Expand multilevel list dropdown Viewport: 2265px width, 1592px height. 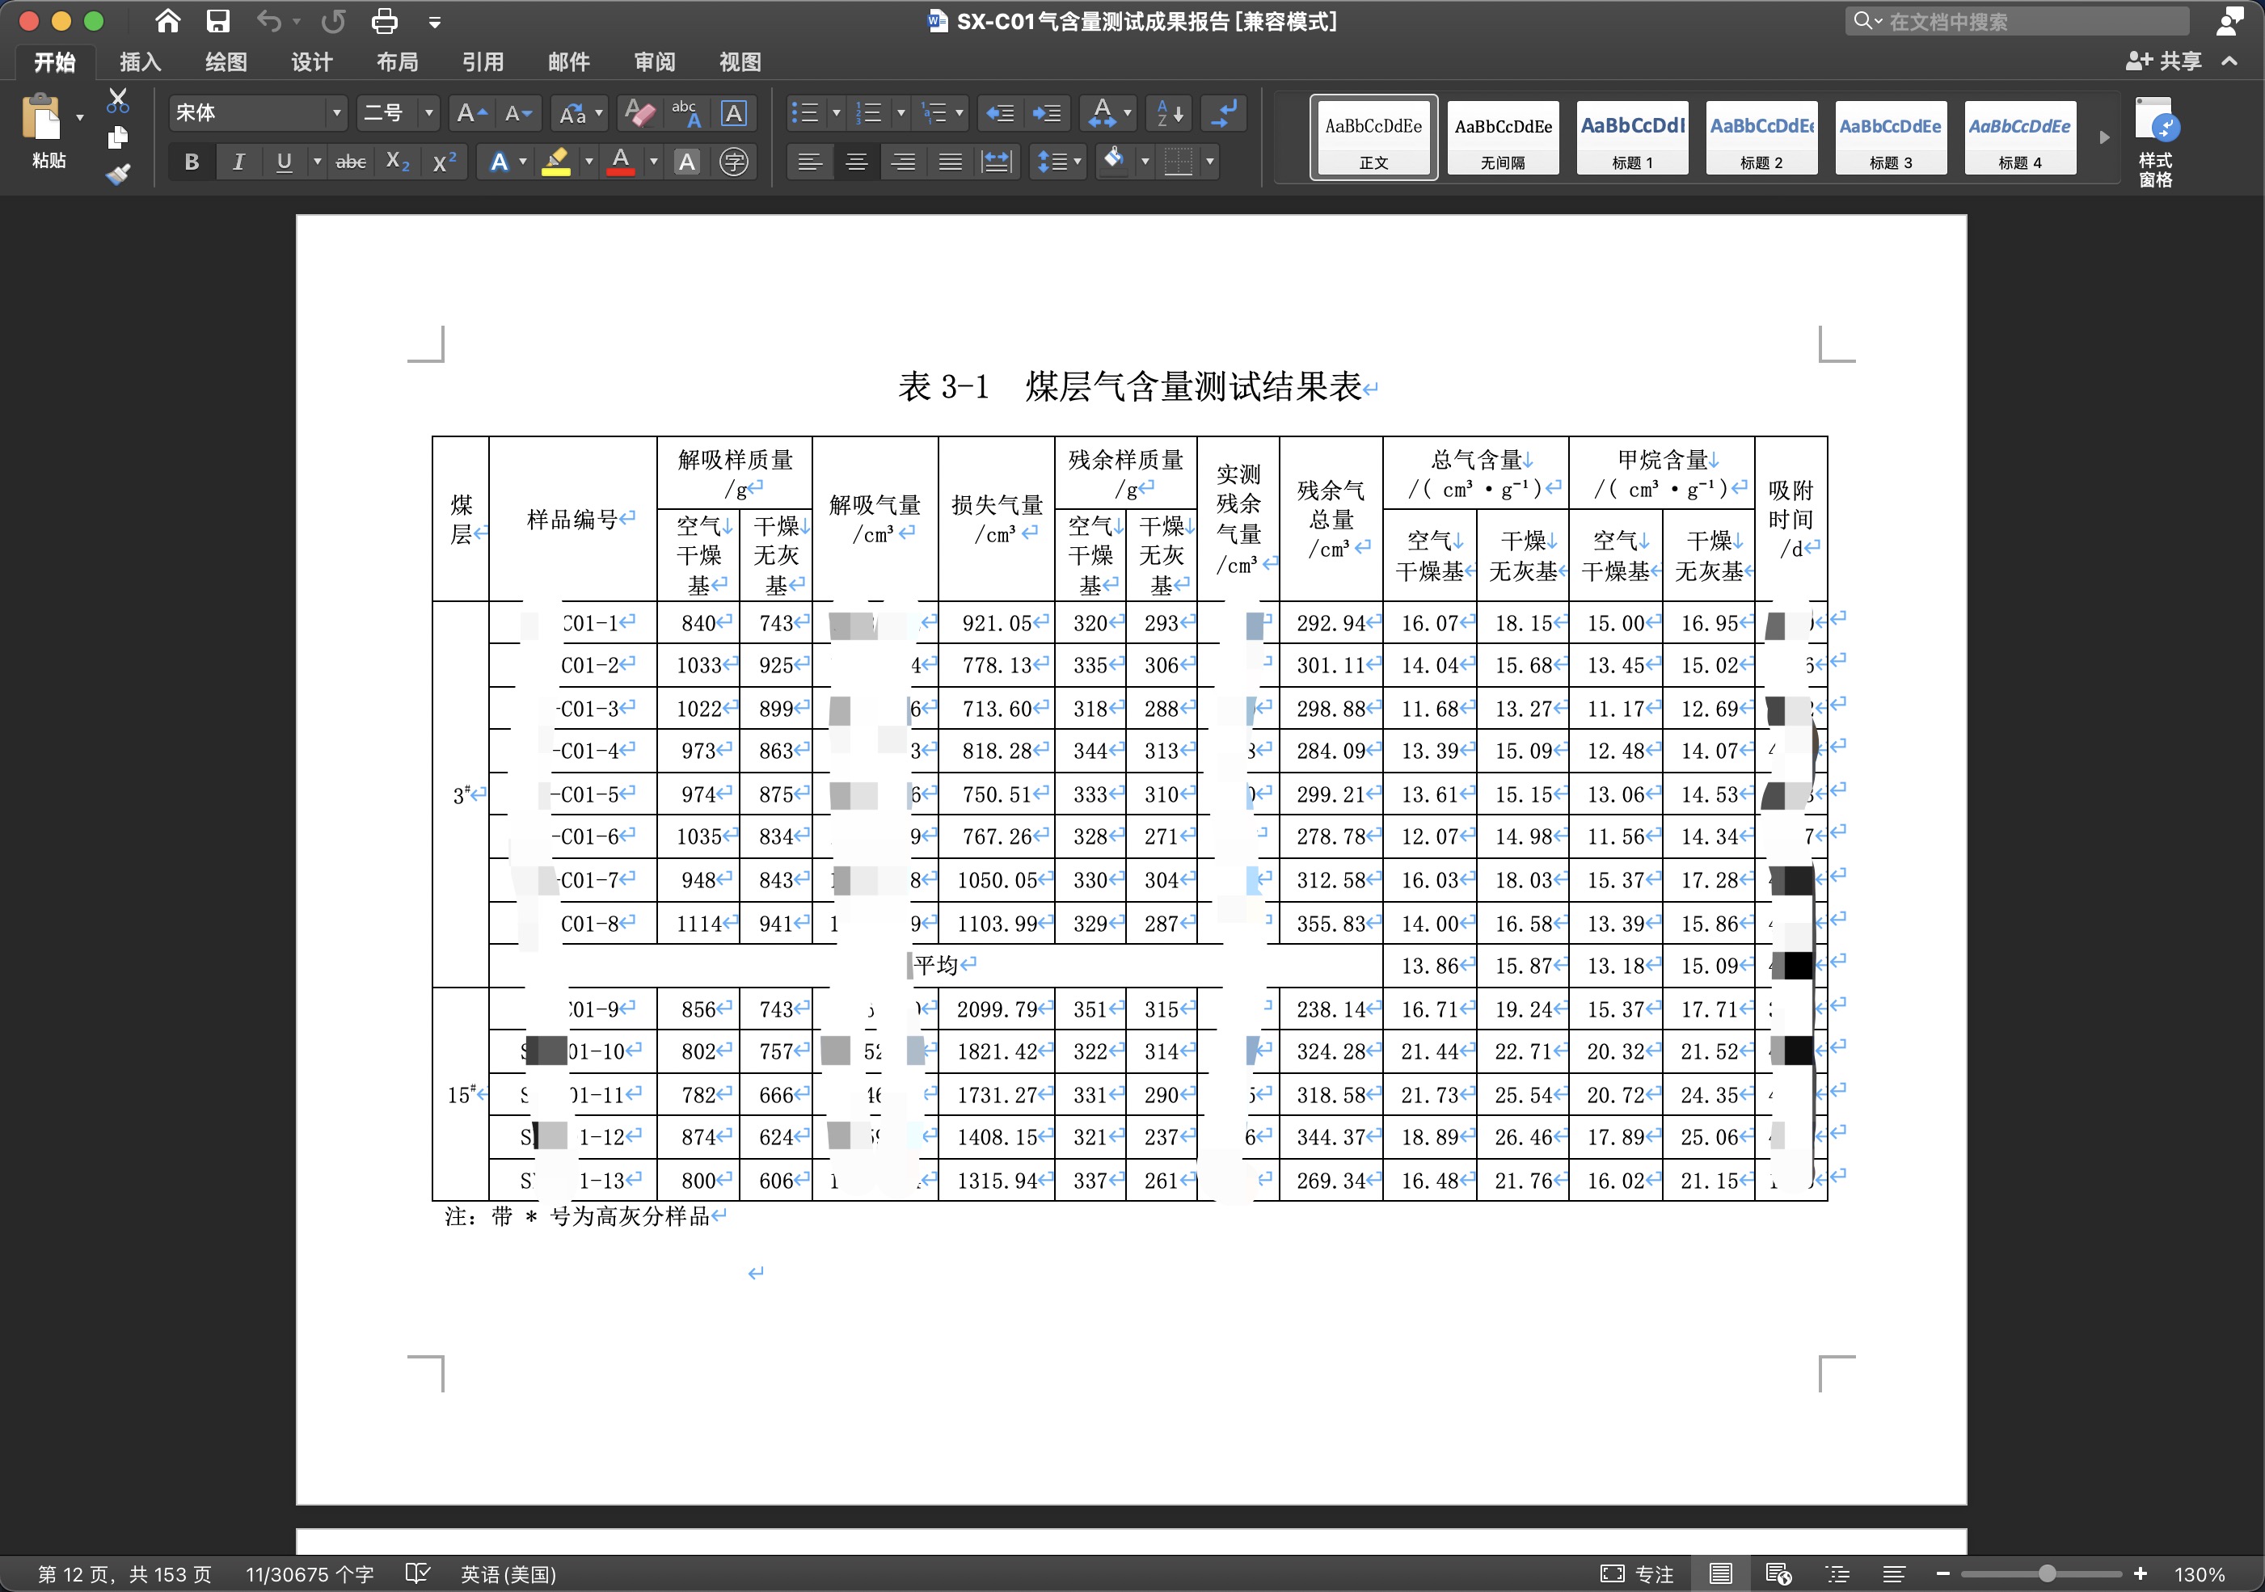[959, 113]
